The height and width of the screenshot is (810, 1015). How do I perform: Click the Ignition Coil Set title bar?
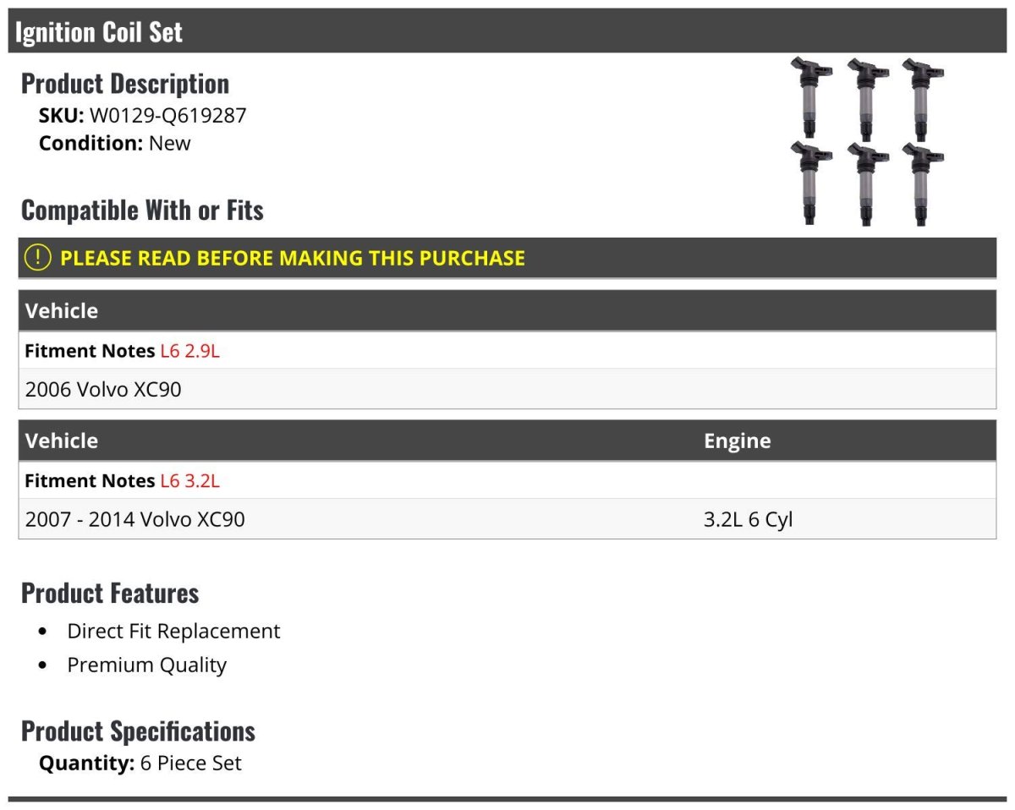point(99,32)
